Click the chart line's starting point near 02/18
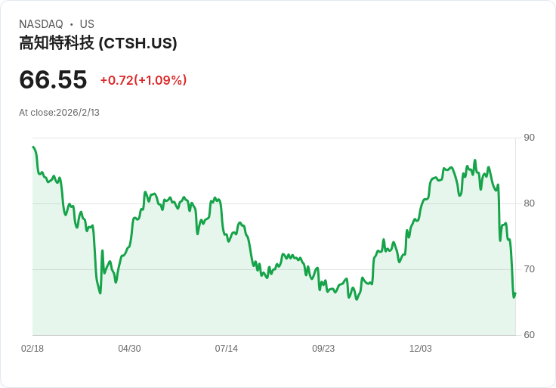 pos(33,147)
